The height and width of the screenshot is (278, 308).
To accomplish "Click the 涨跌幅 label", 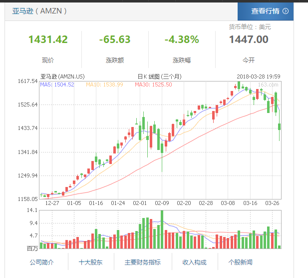I will 182,60.
